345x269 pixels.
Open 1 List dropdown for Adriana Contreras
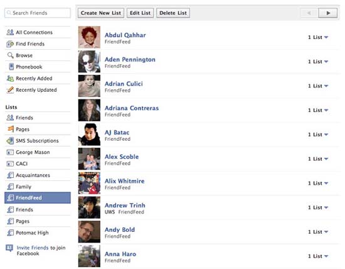[318, 110]
